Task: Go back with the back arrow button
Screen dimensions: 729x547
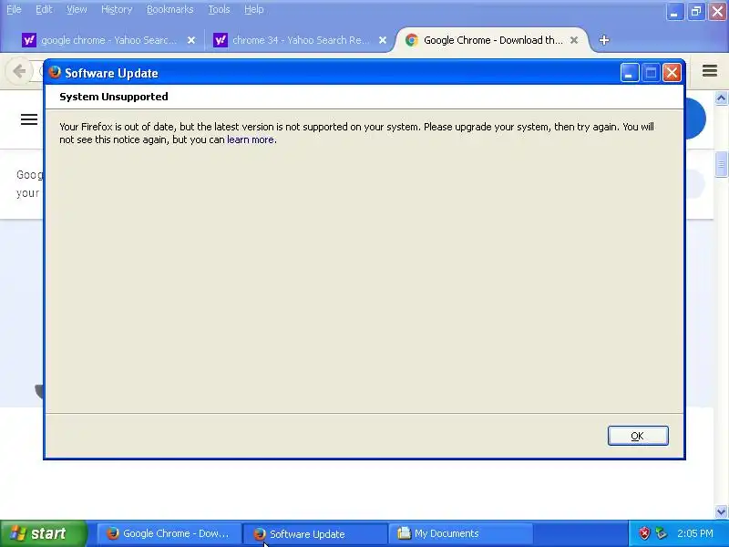Action: pos(18,71)
